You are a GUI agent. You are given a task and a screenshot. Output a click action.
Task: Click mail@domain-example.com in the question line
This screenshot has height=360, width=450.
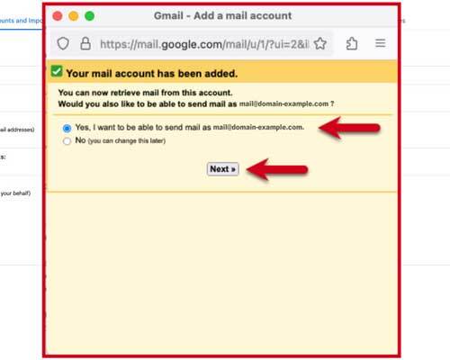pos(283,103)
